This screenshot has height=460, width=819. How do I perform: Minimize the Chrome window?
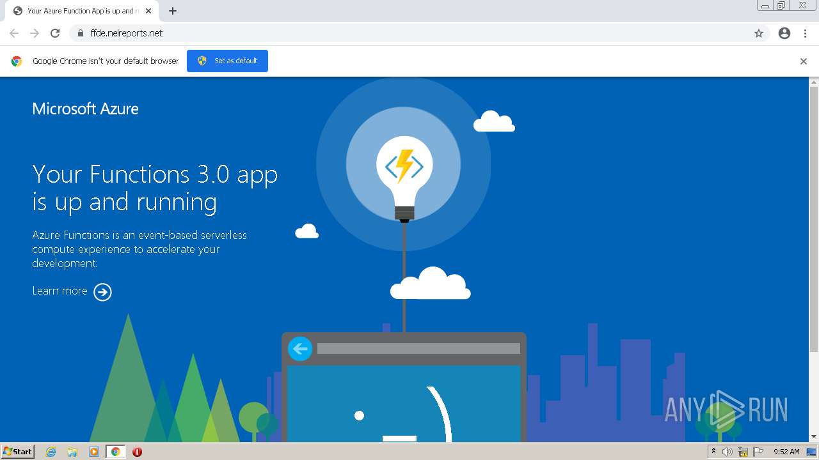(765, 6)
